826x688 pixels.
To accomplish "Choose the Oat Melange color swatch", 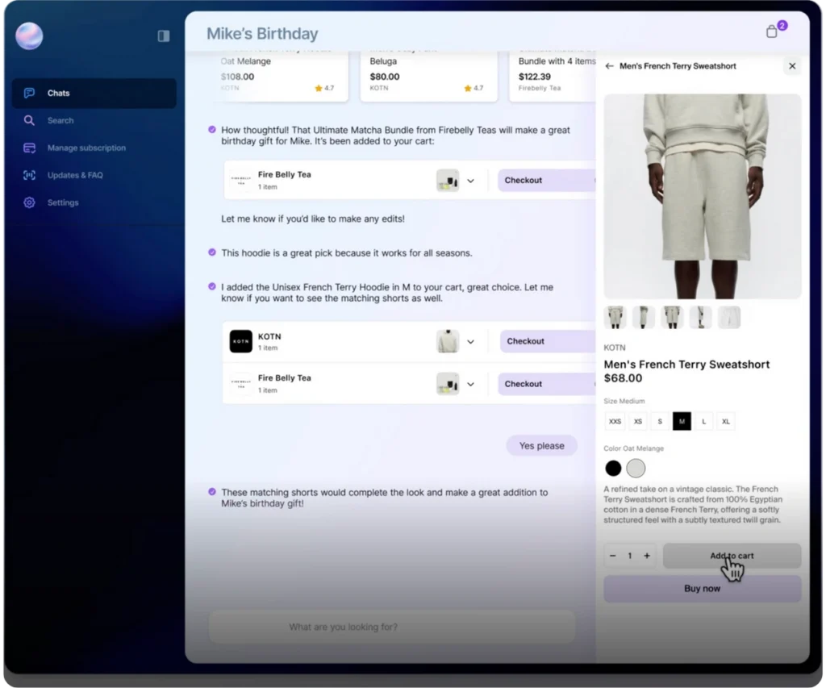I will (x=636, y=468).
